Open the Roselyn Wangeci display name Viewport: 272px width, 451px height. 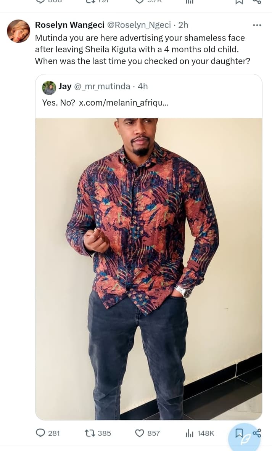70,25
